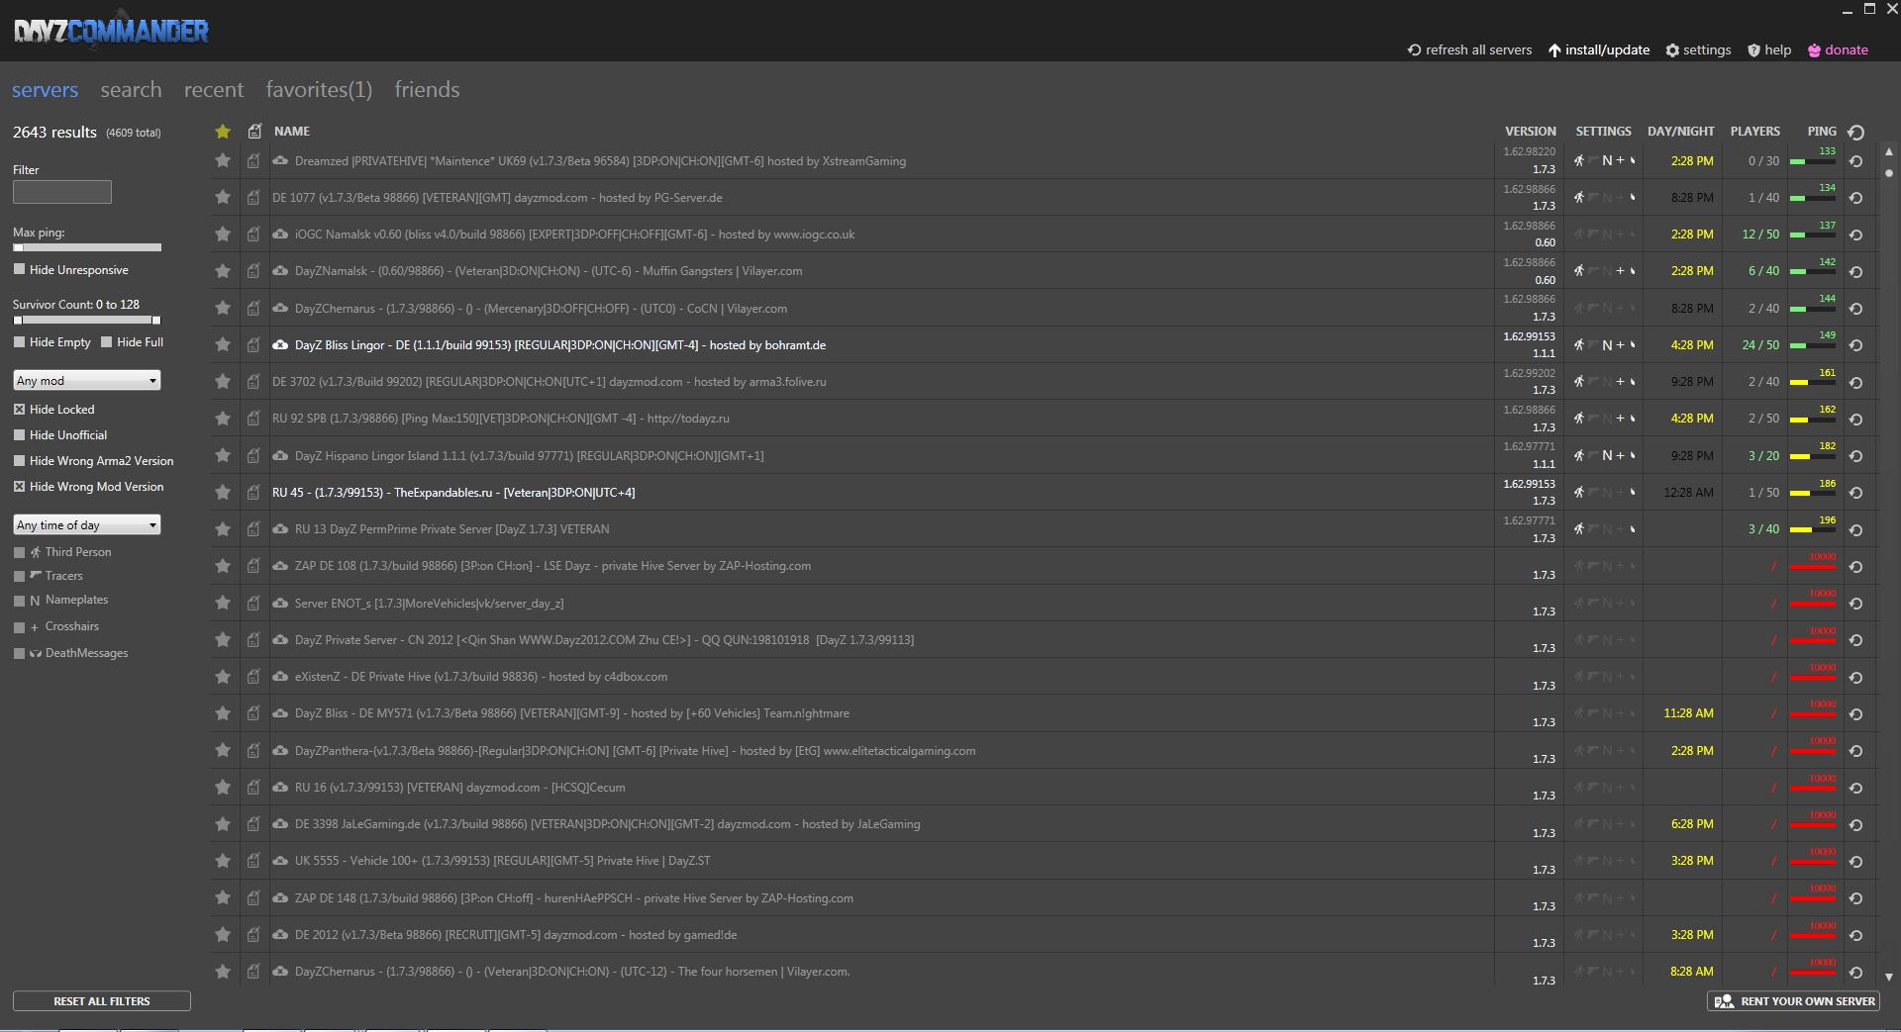
Task: Favorite the Dreamzed PRIVATEHIVE server with star
Action: pos(223,160)
